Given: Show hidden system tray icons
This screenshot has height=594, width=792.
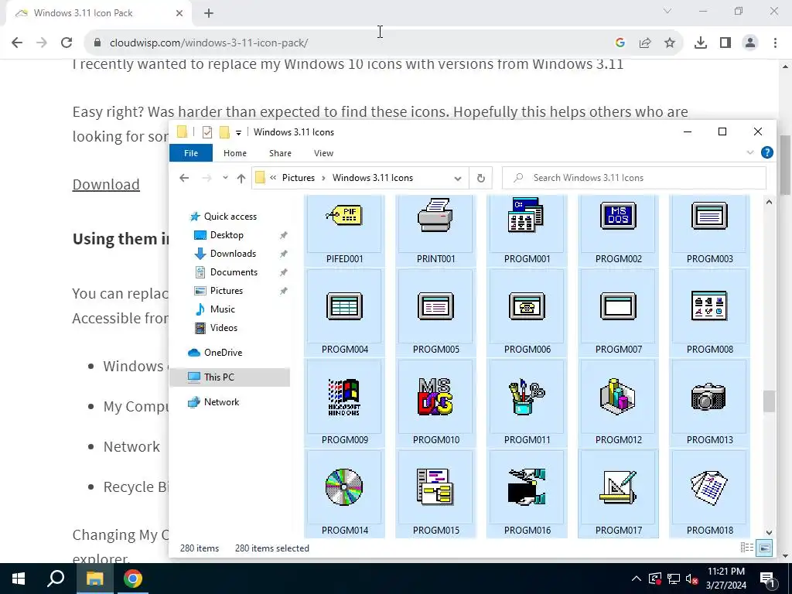Looking at the screenshot, I should 637,579.
